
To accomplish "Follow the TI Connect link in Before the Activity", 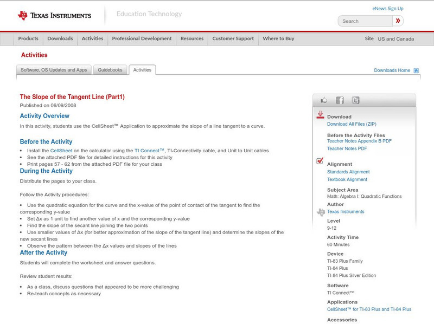I will (x=149, y=151).
